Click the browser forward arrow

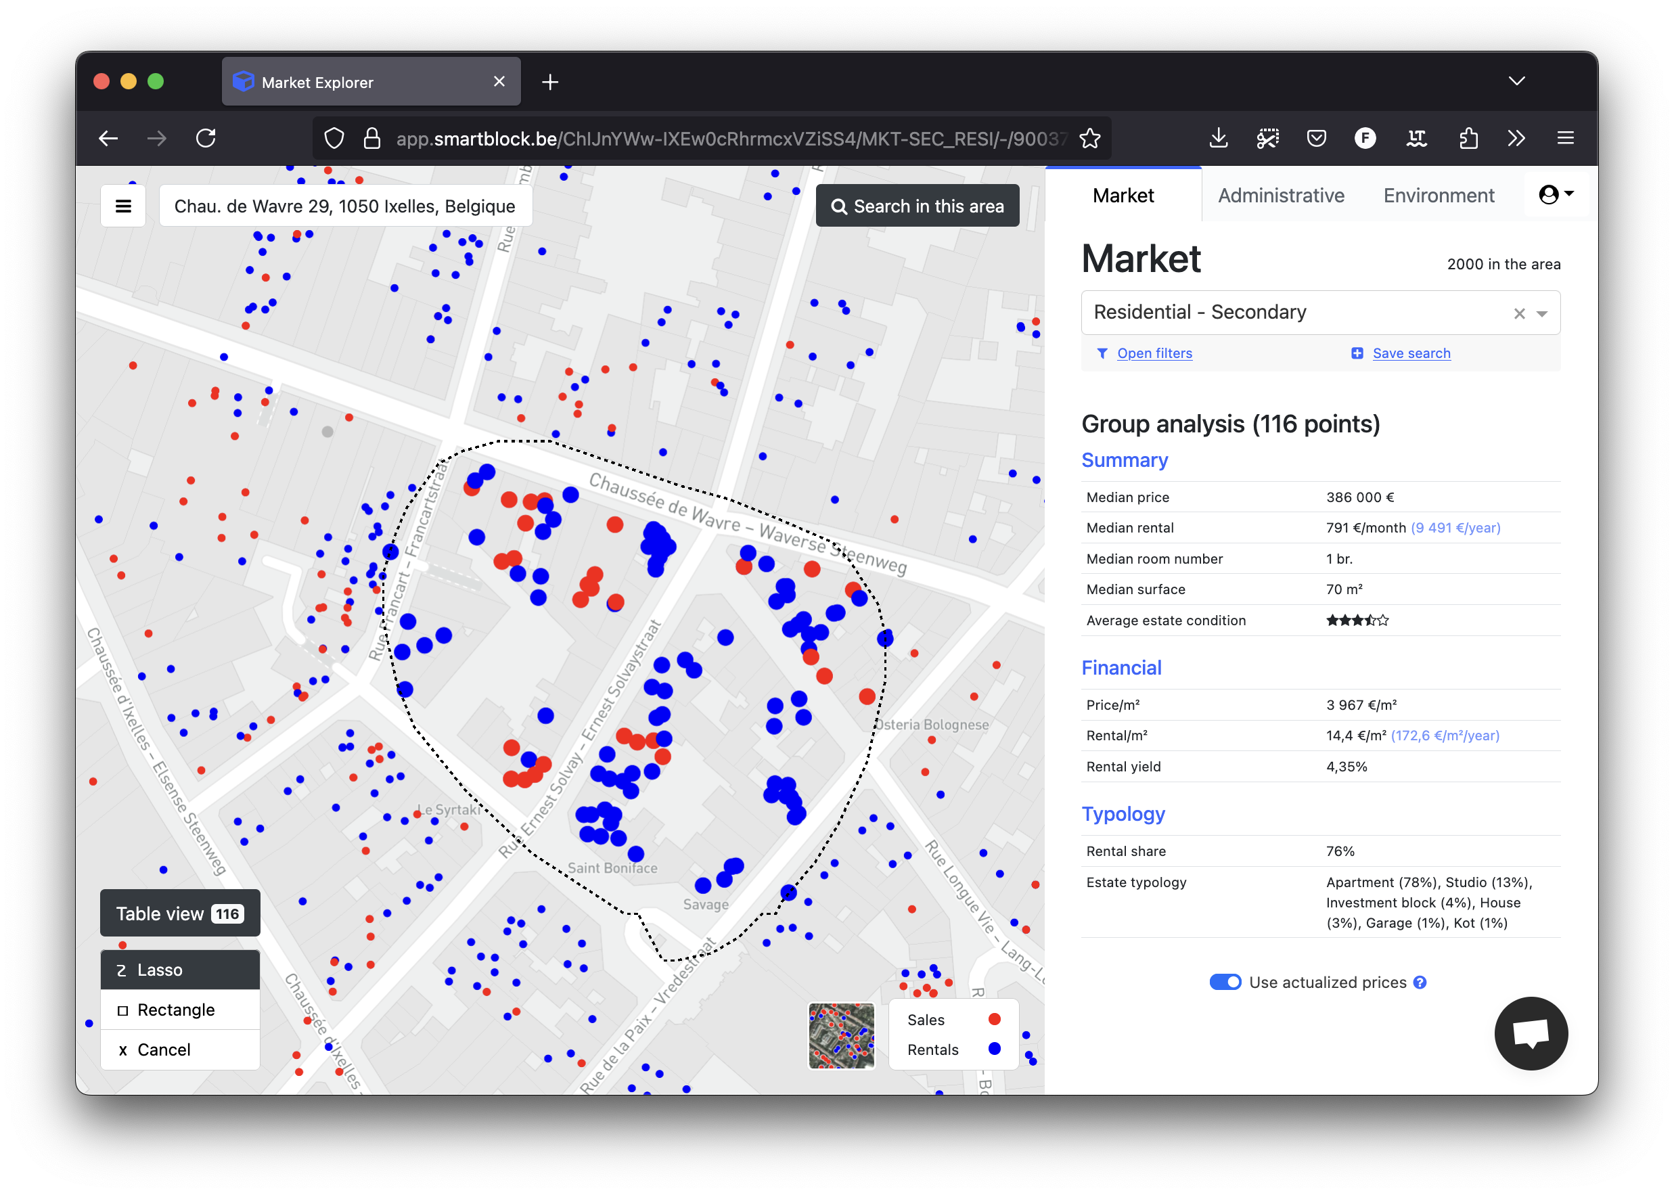click(x=157, y=138)
